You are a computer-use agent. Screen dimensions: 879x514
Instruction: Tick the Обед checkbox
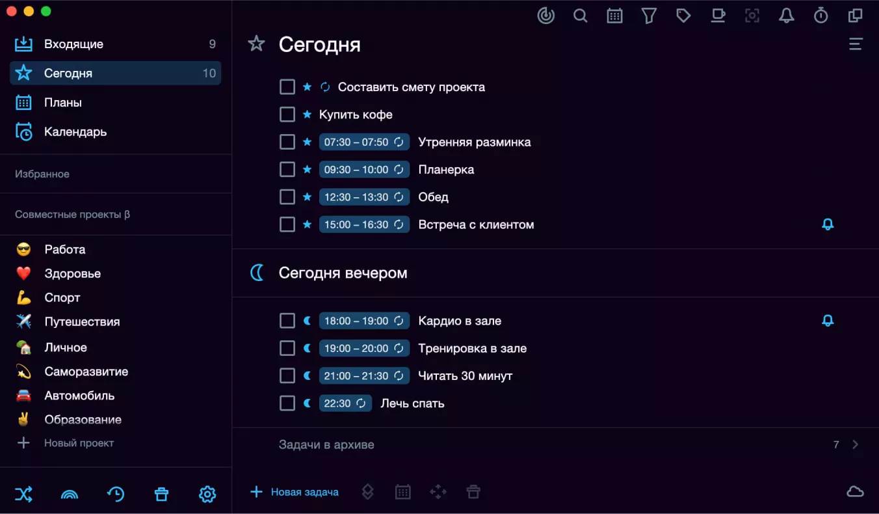[x=287, y=197]
